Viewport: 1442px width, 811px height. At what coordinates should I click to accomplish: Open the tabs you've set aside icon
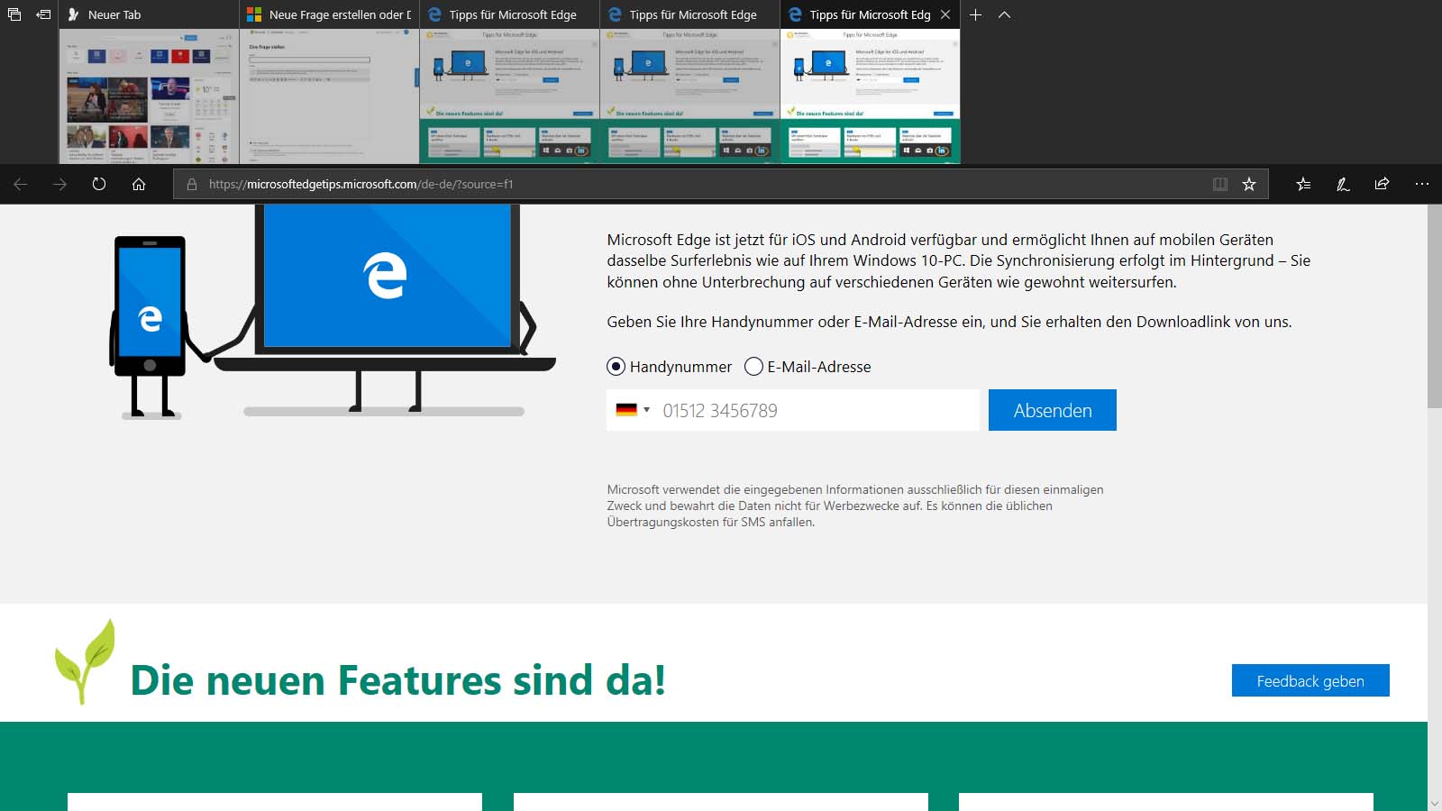(14, 14)
